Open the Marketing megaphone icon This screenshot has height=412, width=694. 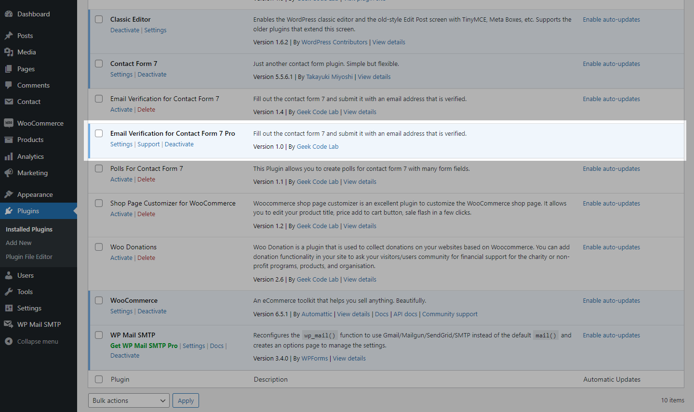pyautogui.click(x=9, y=173)
